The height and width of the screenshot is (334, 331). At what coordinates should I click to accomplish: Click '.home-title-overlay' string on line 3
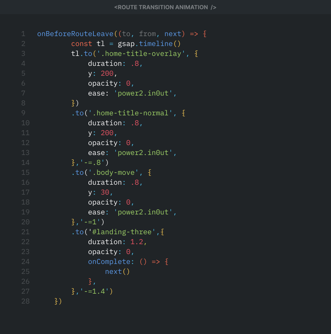tap(141, 54)
